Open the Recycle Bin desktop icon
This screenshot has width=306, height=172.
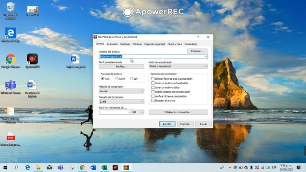(x=11, y=11)
